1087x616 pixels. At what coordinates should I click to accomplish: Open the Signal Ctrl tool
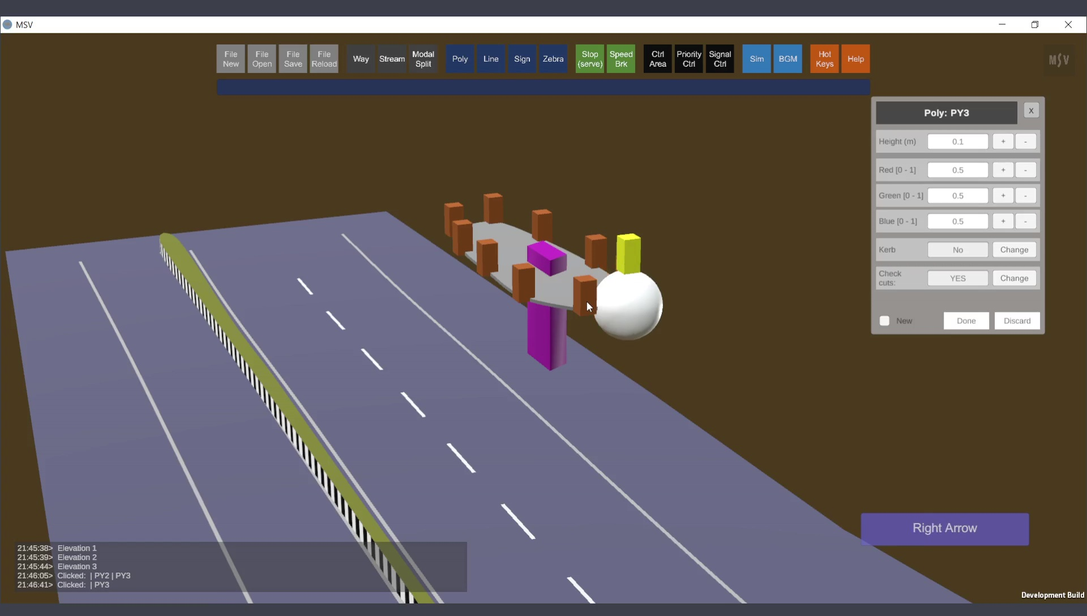(720, 59)
